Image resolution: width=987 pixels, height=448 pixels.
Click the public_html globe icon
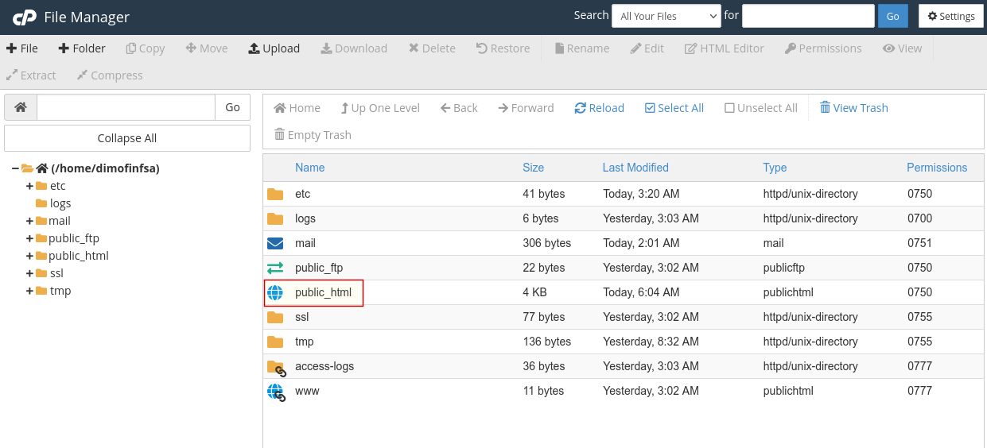(275, 292)
